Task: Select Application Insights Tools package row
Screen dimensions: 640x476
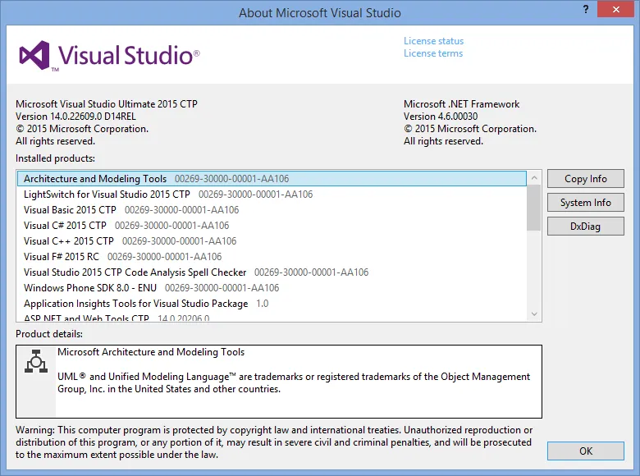Action: click(x=272, y=304)
